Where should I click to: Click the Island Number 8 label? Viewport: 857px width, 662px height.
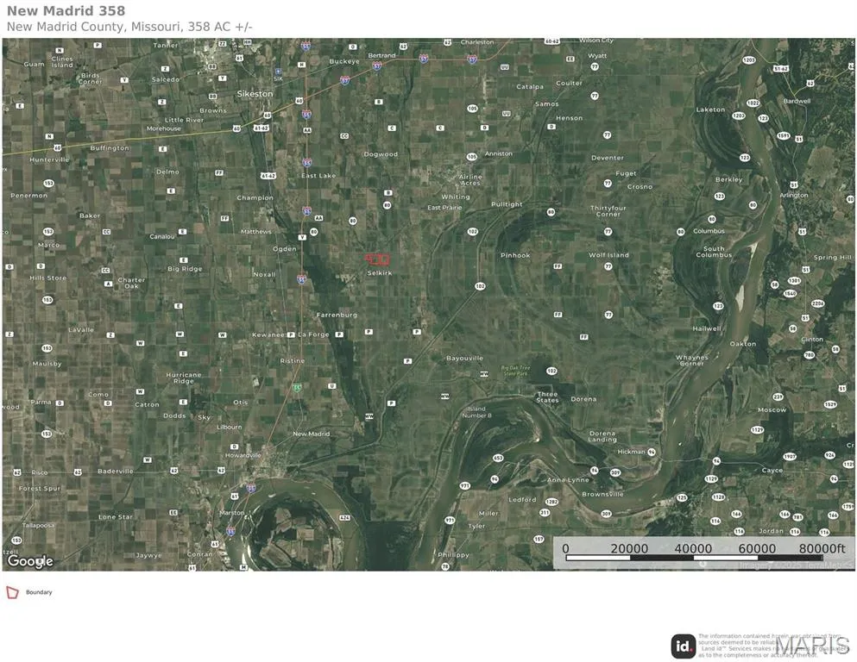(478, 412)
